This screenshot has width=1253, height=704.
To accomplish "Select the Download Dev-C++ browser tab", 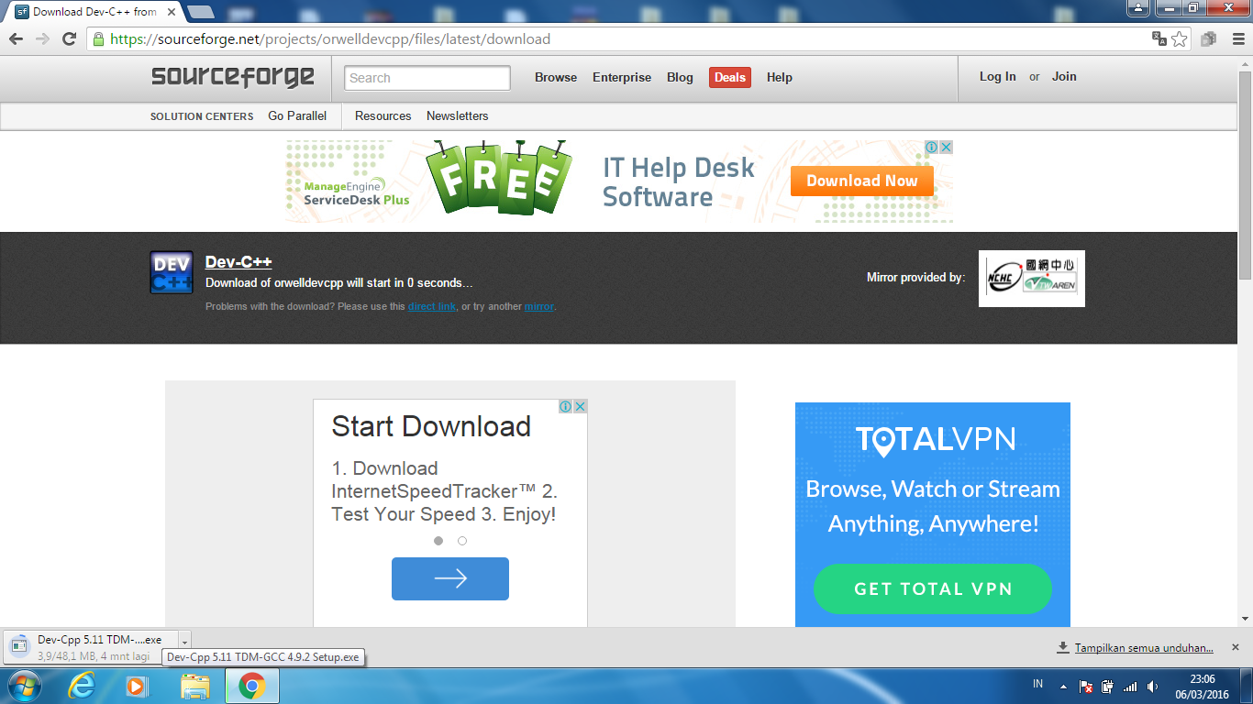I will click(x=94, y=12).
